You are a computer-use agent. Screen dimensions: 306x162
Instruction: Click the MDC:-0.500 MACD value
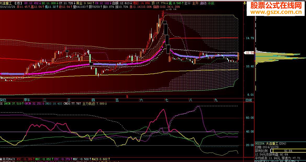coord(81,159)
